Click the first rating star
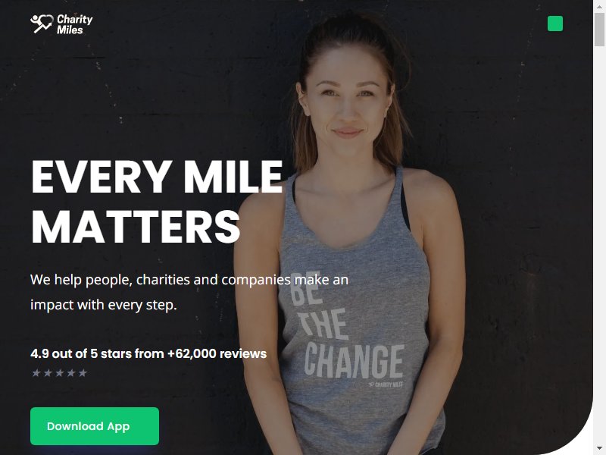The image size is (606, 455). click(x=36, y=373)
